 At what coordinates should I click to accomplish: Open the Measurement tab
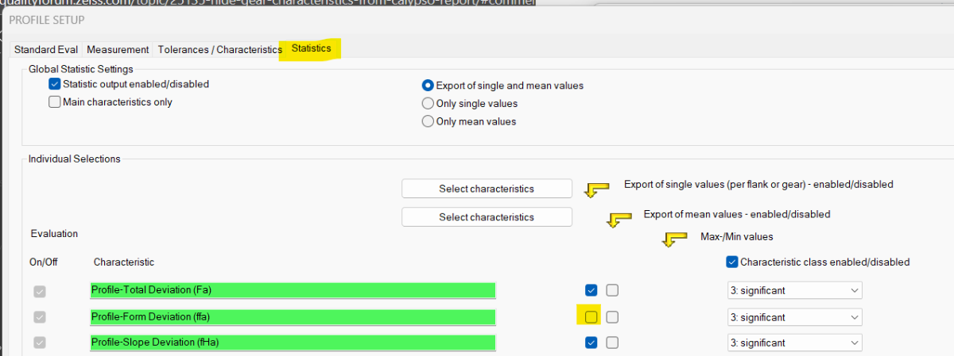click(x=118, y=49)
